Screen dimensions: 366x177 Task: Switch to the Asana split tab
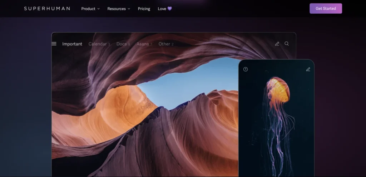144,44
